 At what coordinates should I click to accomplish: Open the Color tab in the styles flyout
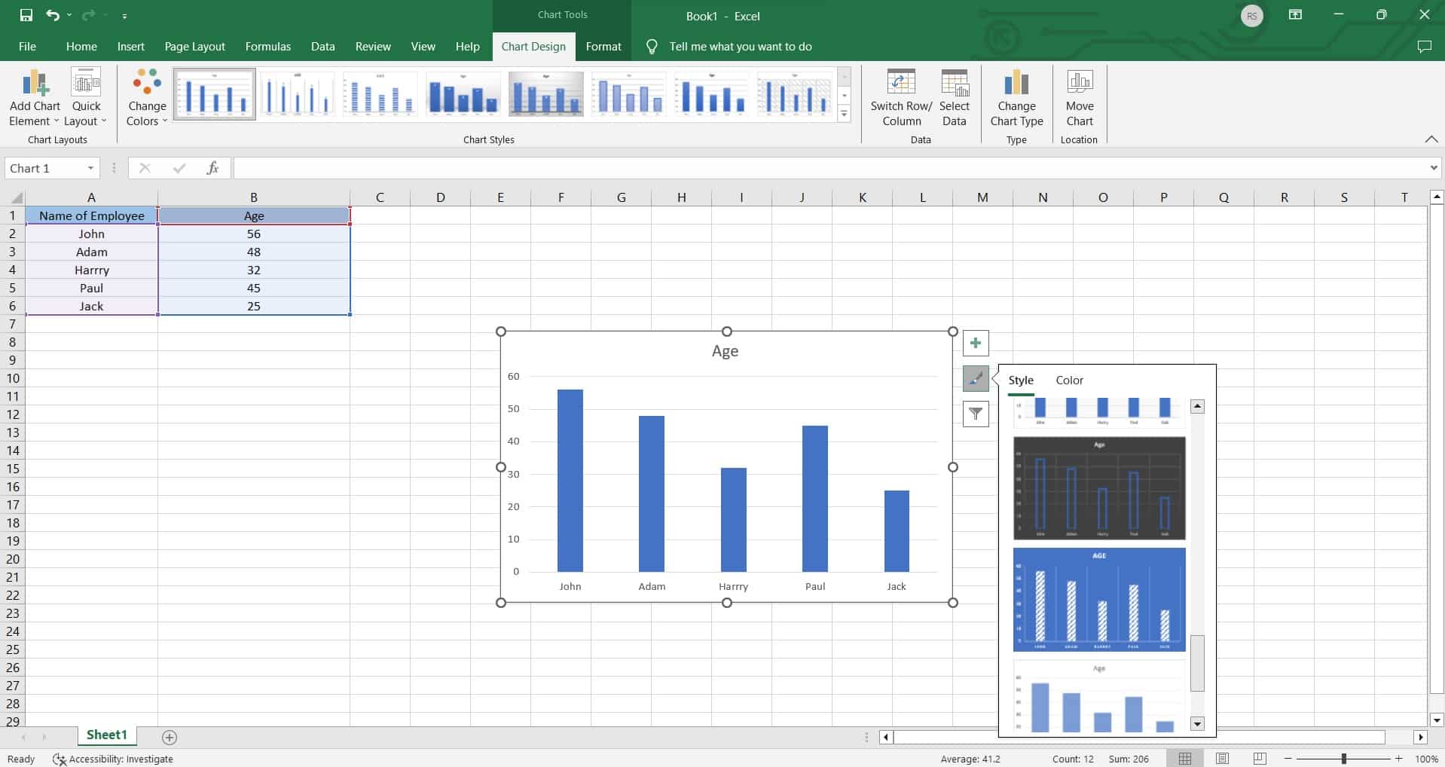pos(1069,380)
